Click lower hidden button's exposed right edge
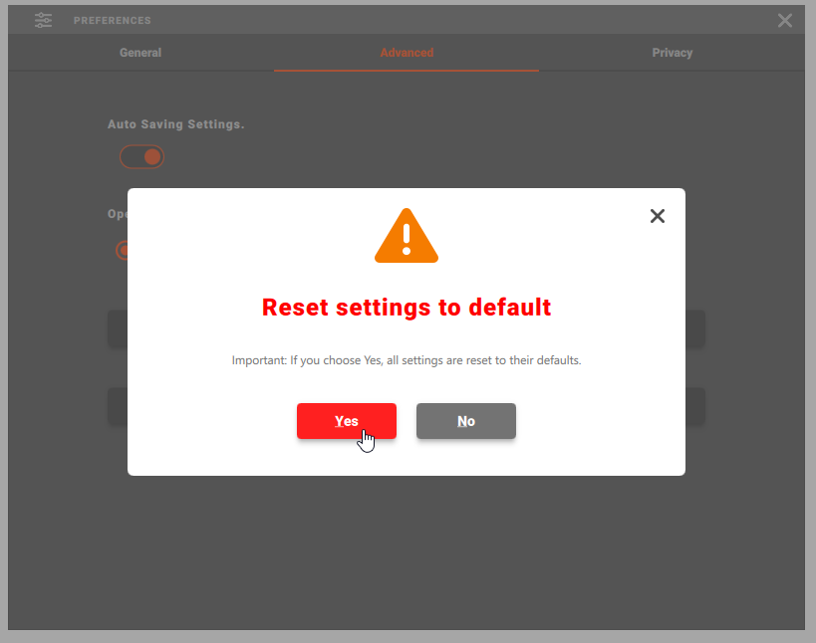 [x=695, y=406]
